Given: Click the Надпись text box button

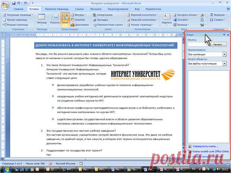Looking at the screenshot, I should [x=167, y=20].
